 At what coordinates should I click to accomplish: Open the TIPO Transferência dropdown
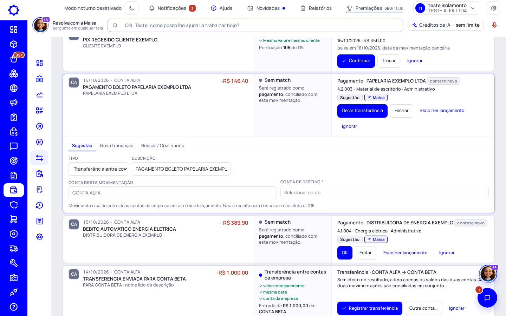[x=98, y=169]
